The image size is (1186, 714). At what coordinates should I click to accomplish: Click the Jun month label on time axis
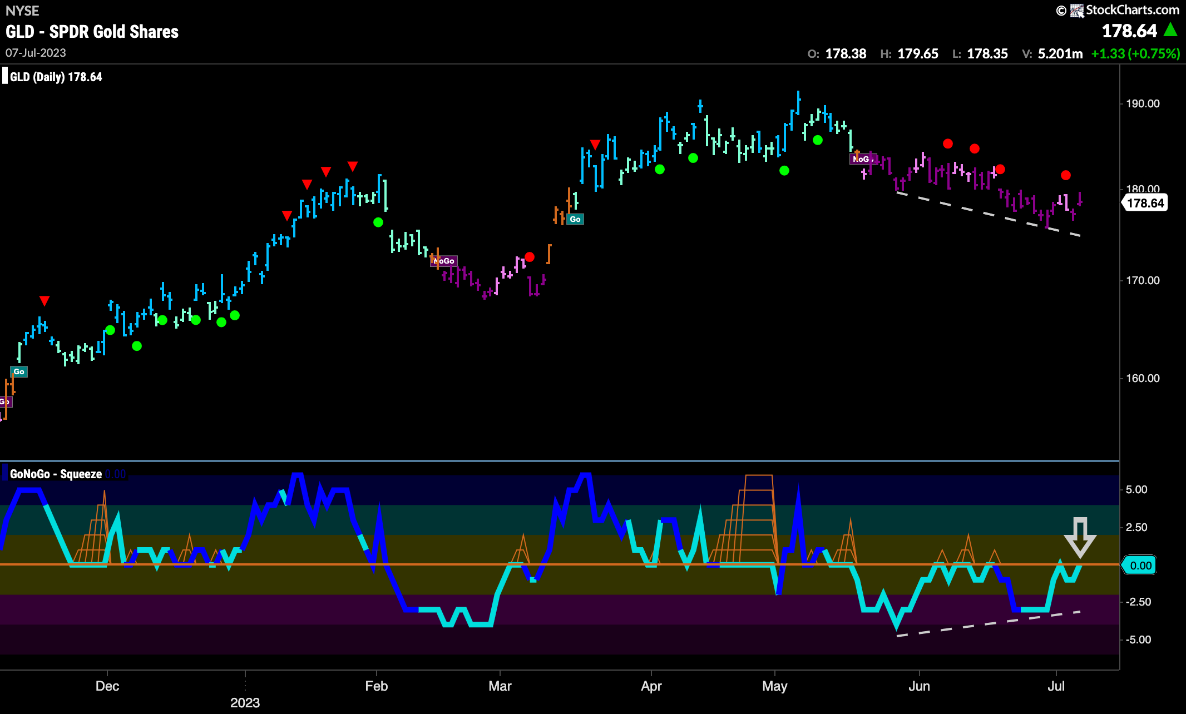coord(919,686)
